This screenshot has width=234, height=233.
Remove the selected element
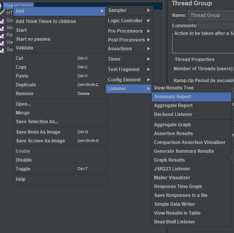(x=60, y=94)
